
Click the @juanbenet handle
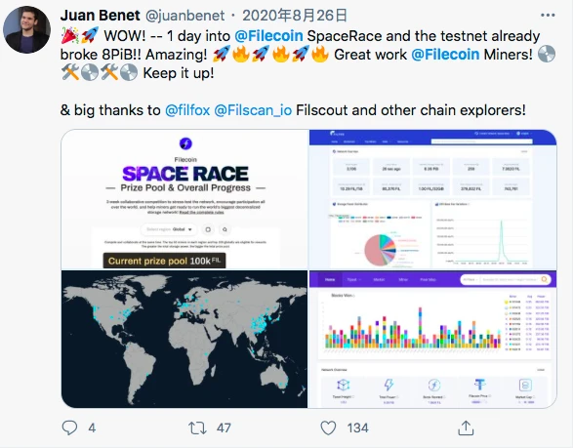tap(184, 16)
